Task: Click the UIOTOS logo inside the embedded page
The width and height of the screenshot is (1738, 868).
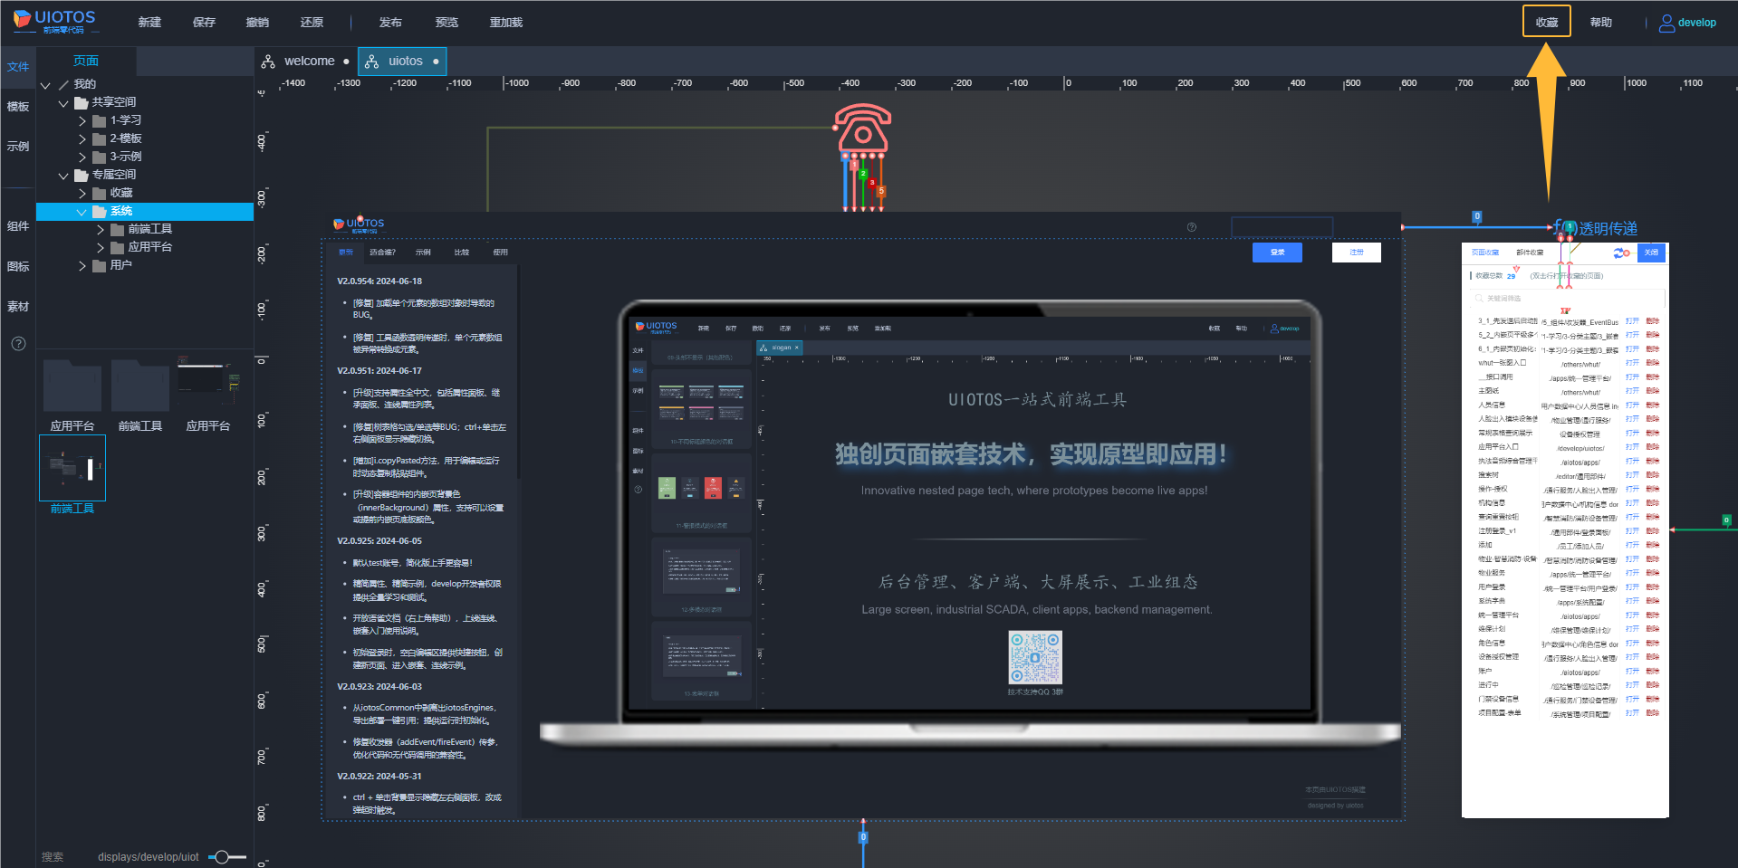Action: (x=359, y=224)
